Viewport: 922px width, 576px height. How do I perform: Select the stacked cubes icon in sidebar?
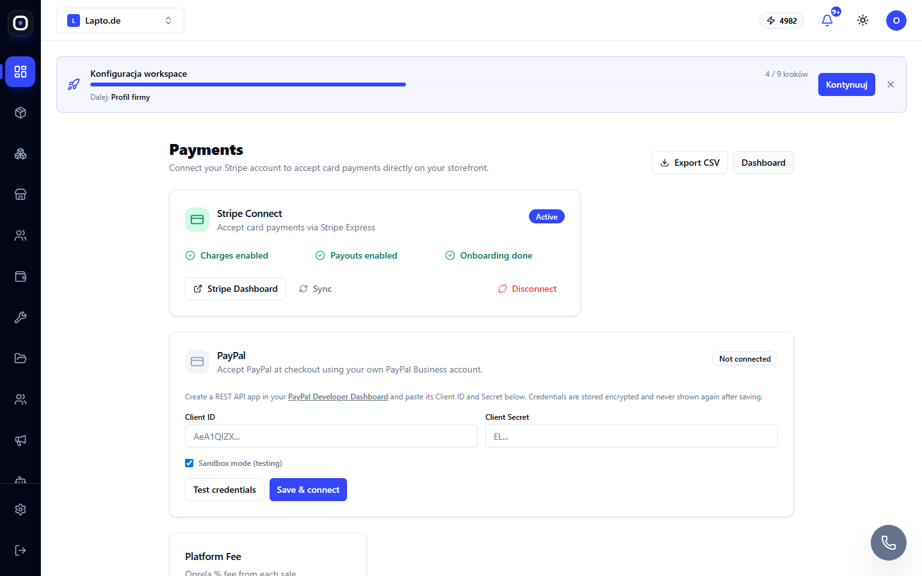pyautogui.click(x=20, y=154)
